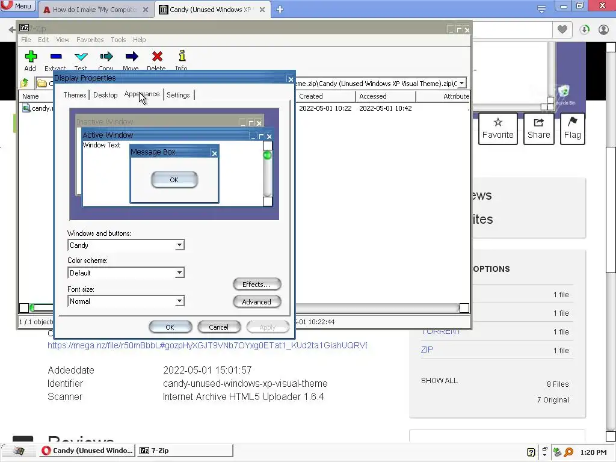Open the Windows and buttons dropdown
616x462 pixels.
click(179, 245)
